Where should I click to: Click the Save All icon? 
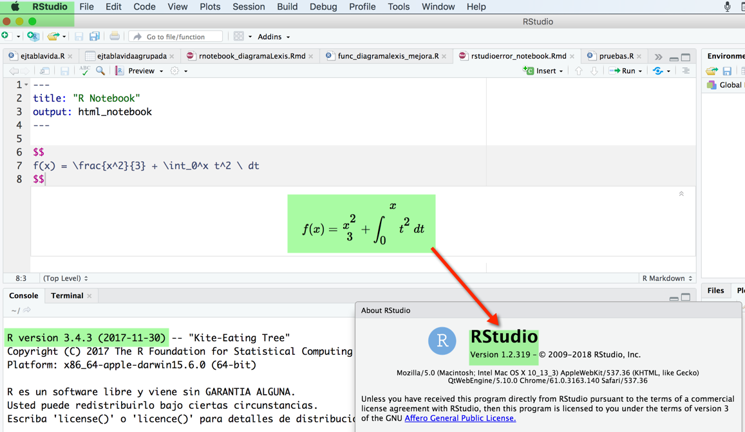click(93, 36)
